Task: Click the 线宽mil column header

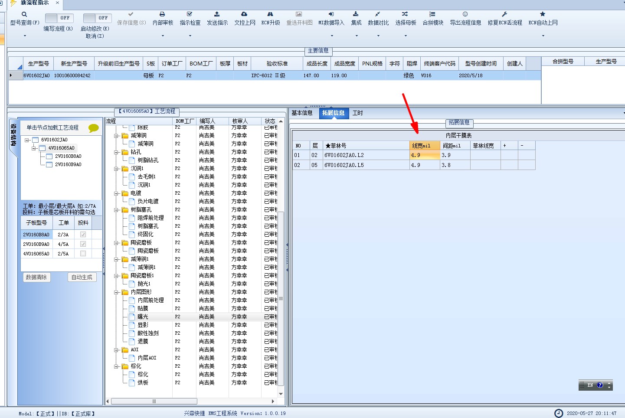Action: 425,146
